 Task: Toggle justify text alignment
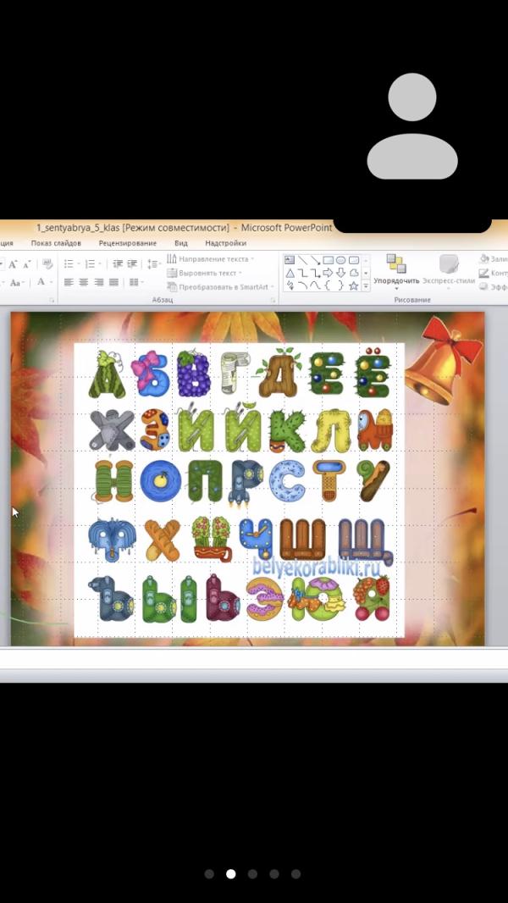point(114,282)
